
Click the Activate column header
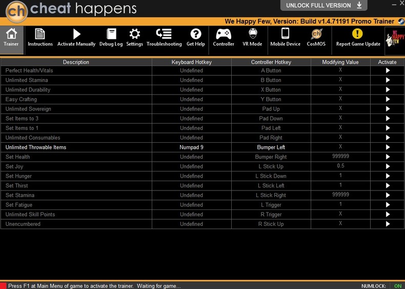[387, 62]
